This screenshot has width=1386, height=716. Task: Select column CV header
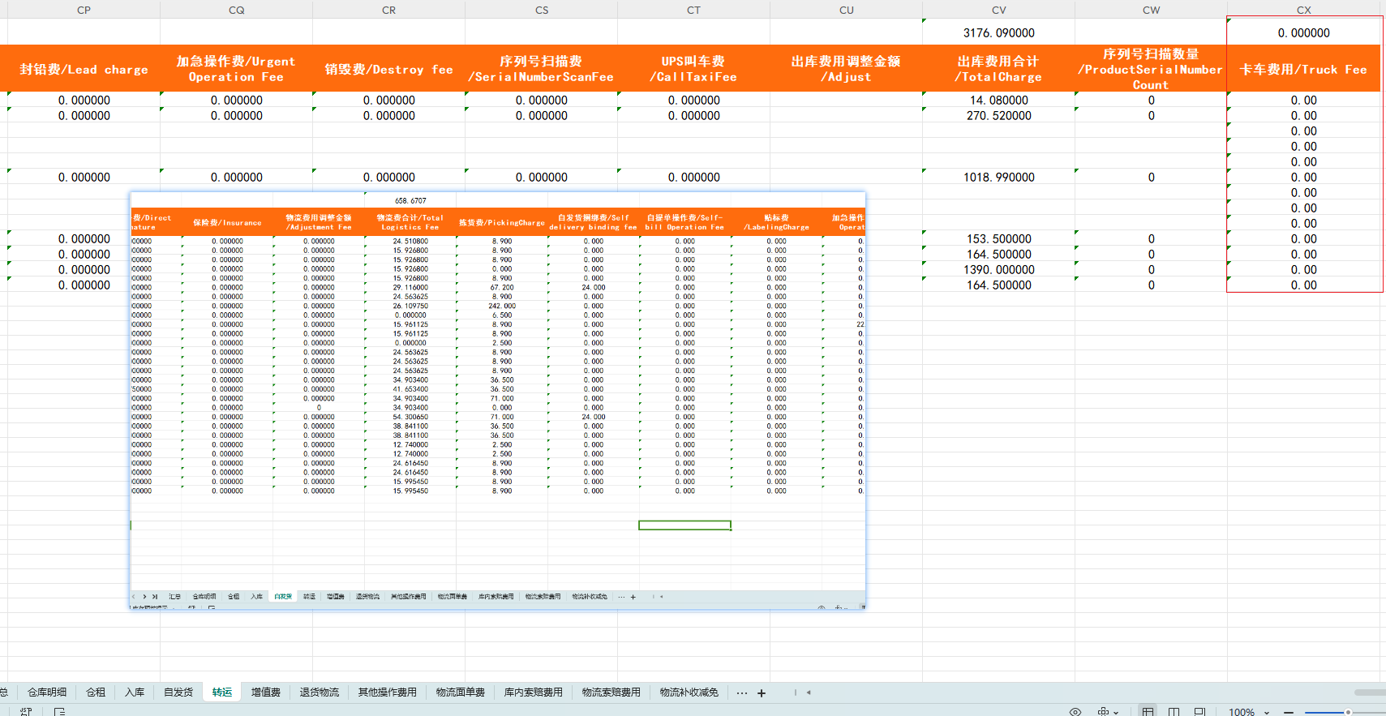coord(998,10)
